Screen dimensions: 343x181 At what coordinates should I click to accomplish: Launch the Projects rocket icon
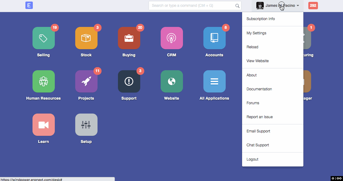tap(86, 81)
